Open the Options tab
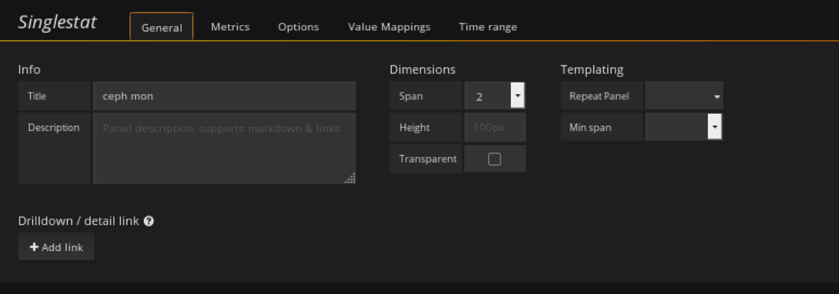 point(298,27)
